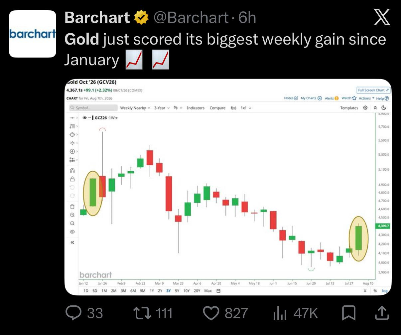Click the chart settings gear icon

click(x=365, y=108)
